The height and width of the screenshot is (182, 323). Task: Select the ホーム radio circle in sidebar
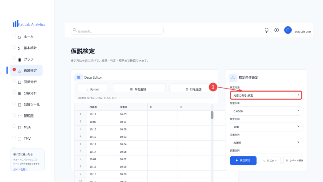tap(14, 35)
